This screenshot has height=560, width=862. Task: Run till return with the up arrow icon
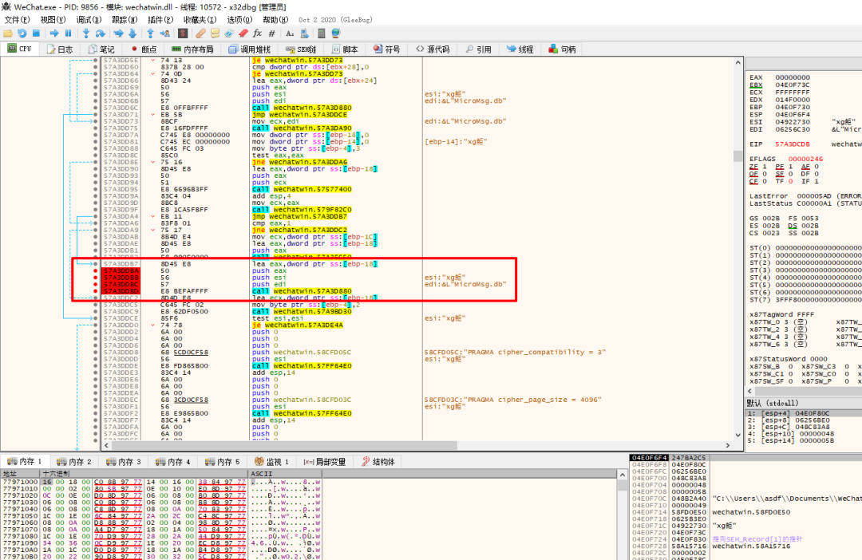click(x=150, y=34)
